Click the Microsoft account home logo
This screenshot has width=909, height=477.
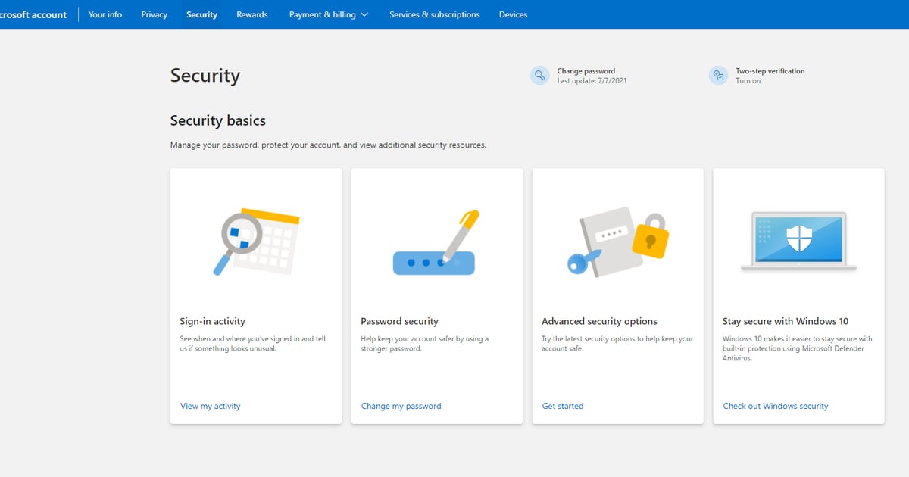33,14
